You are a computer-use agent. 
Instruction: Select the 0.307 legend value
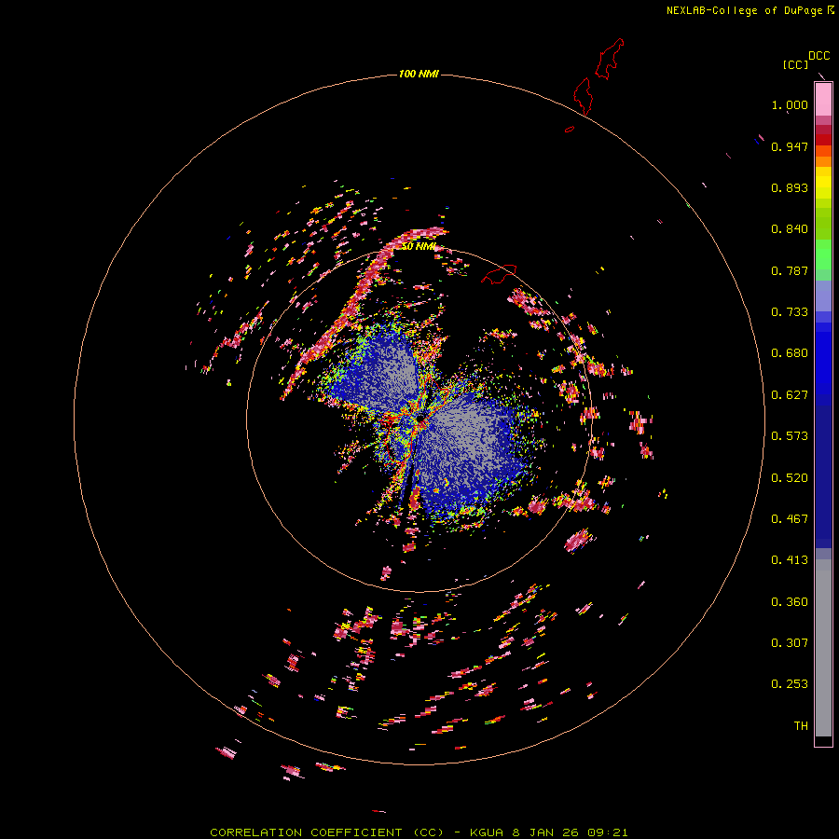[790, 643]
